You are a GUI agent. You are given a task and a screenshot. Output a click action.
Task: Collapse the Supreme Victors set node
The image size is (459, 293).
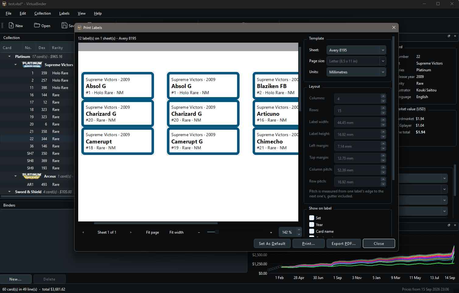pos(16,65)
